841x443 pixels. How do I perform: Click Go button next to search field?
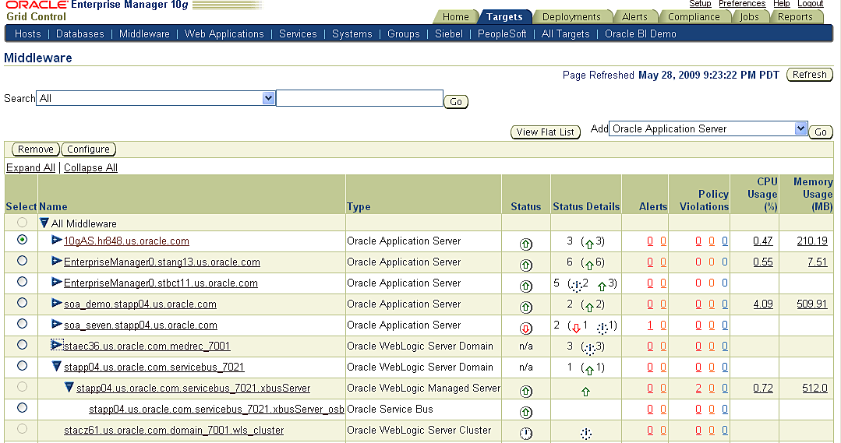[x=456, y=101]
